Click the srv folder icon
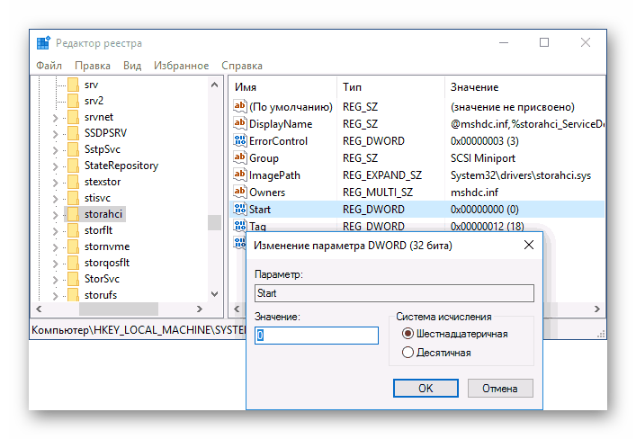This screenshot has height=439, width=636. [74, 85]
